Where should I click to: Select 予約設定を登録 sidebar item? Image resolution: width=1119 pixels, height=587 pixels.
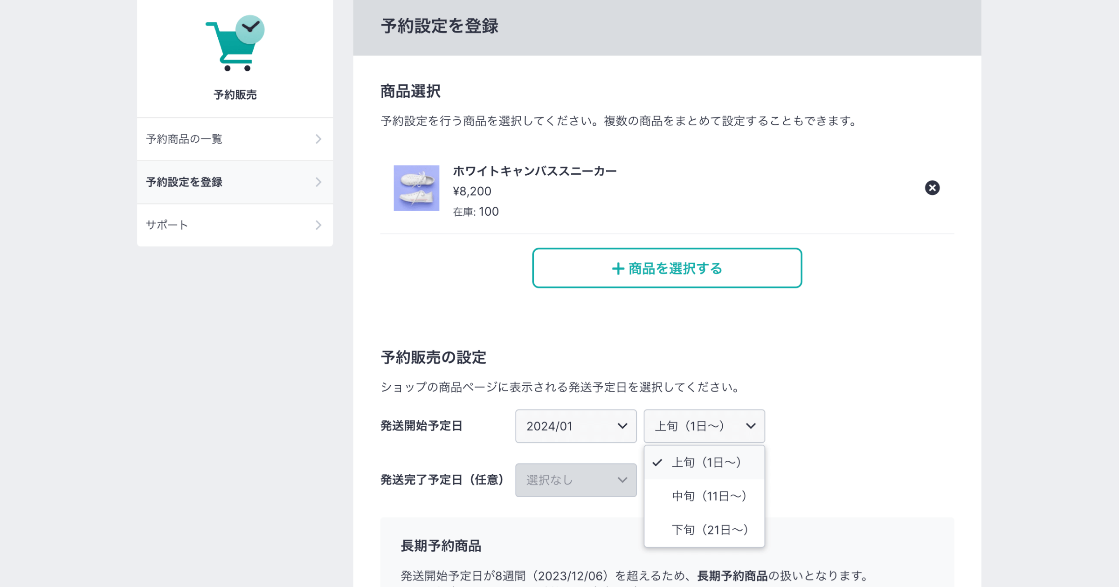235,182
